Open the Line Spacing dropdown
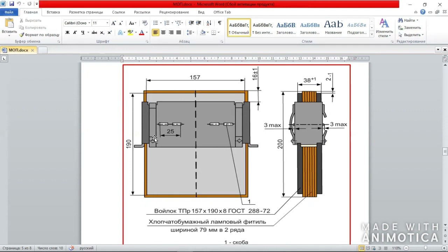 pyautogui.click(x=190, y=32)
